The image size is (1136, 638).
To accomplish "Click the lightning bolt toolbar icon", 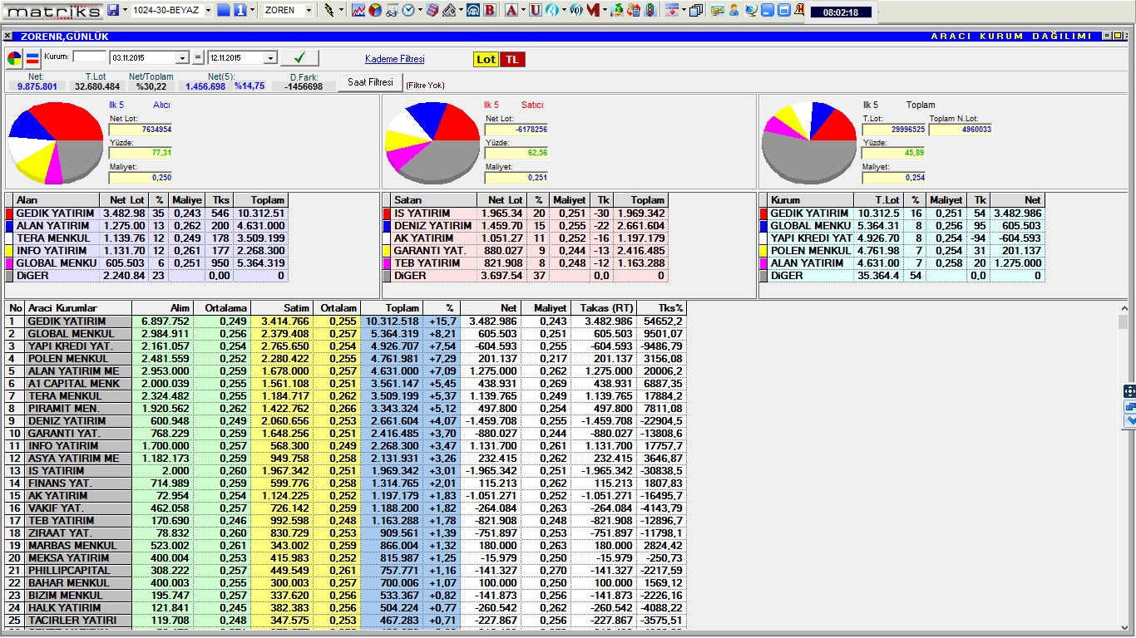I will coord(329,11).
